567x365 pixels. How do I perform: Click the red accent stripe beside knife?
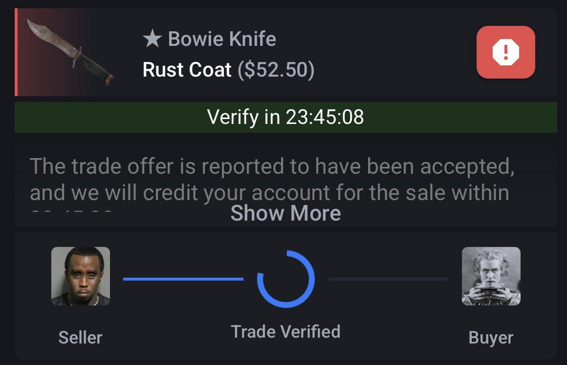coord(16,52)
